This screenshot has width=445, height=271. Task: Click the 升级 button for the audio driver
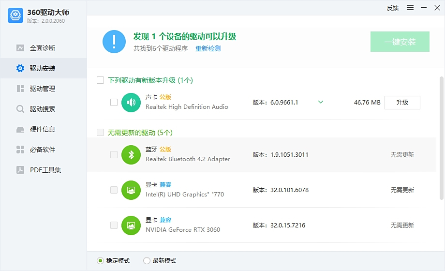tap(402, 103)
